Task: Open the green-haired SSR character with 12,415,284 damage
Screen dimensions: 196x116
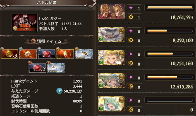Action: 111,81
